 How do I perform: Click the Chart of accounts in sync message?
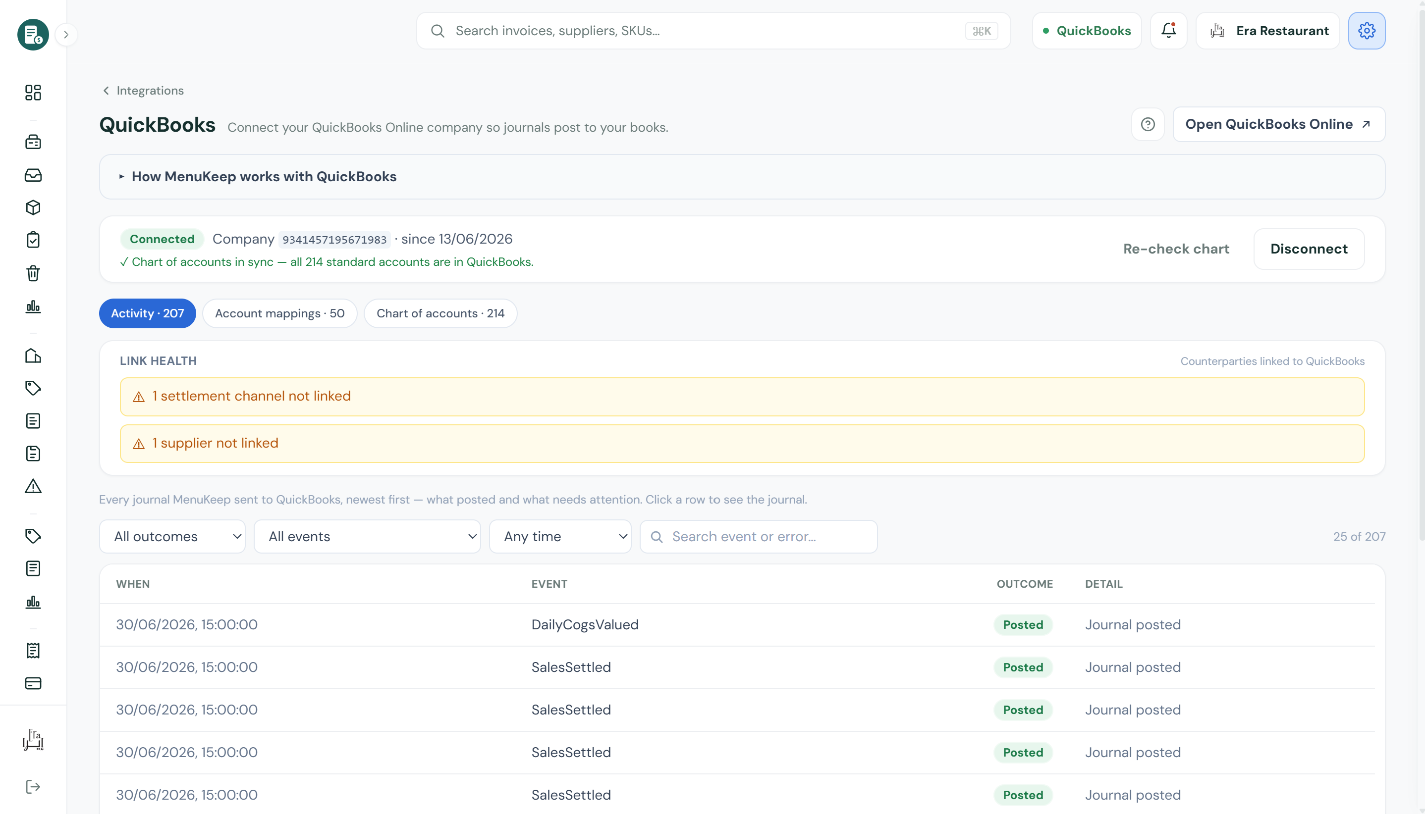click(327, 261)
